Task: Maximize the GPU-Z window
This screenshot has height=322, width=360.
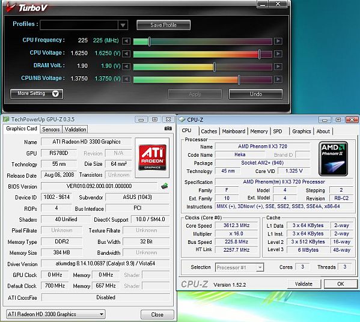Action: pyautogui.click(x=154, y=120)
